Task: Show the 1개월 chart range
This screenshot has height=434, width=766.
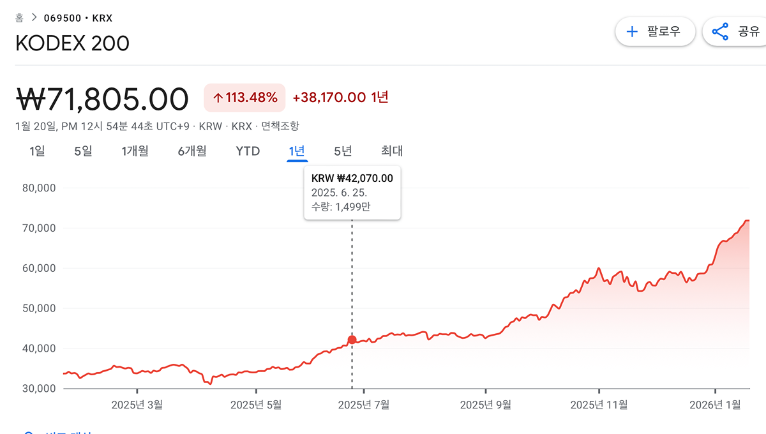Action: point(135,151)
